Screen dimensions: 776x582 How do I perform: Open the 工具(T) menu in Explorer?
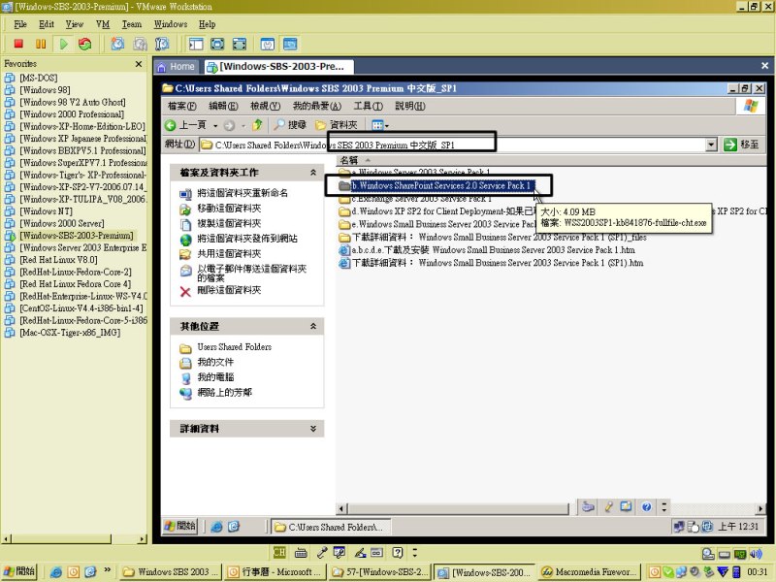(x=369, y=106)
